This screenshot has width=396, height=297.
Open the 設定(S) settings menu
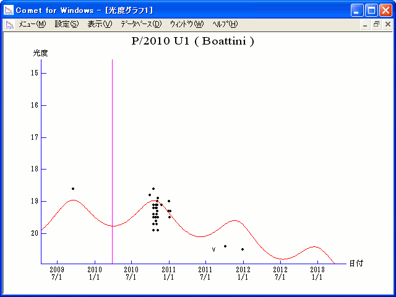click(67, 24)
